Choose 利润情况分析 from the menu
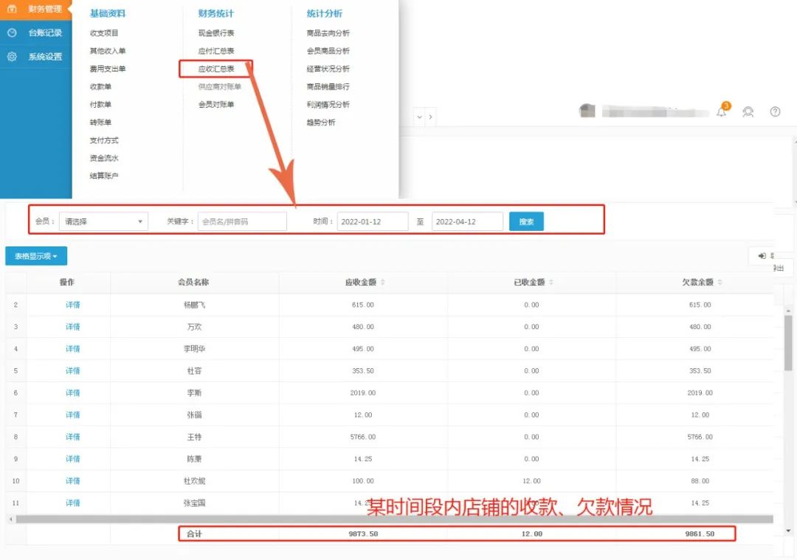The image size is (797, 560). click(328, 105)
